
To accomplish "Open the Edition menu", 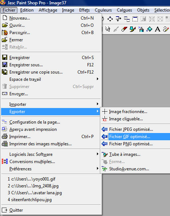I will [27, 10].
